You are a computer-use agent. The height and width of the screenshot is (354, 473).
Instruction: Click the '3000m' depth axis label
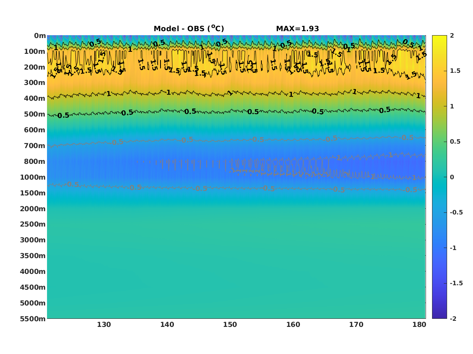[33, 240]
